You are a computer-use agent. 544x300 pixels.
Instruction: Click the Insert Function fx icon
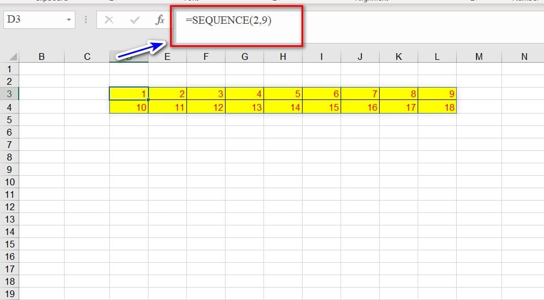pos(160,20)
